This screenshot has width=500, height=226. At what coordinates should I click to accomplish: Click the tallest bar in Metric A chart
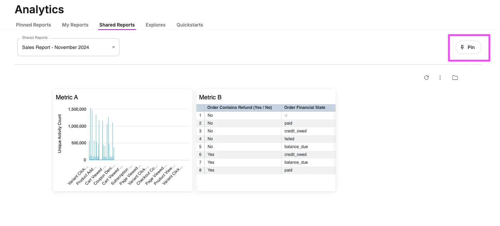tap(90, 134)
